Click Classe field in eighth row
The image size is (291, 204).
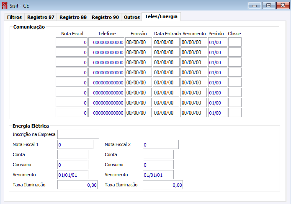pyautogui.click(x=235, y=112)
